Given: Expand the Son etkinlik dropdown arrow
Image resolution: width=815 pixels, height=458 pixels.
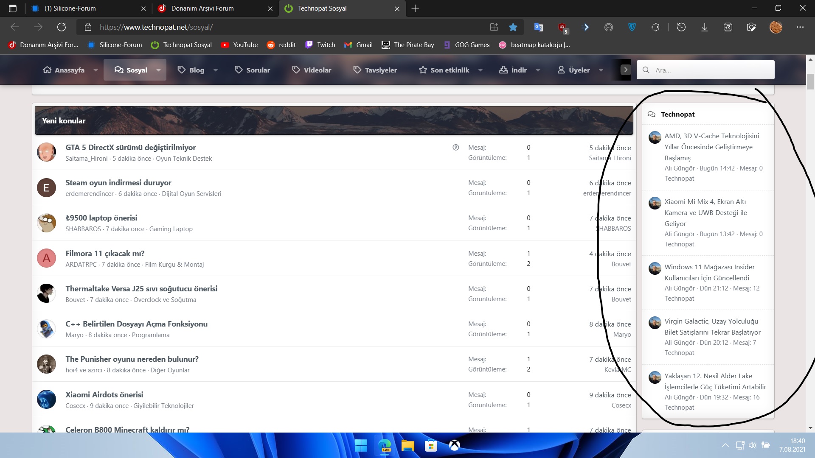Looking at the screenshot, I should pyautogui.click(x=480, y=70).
